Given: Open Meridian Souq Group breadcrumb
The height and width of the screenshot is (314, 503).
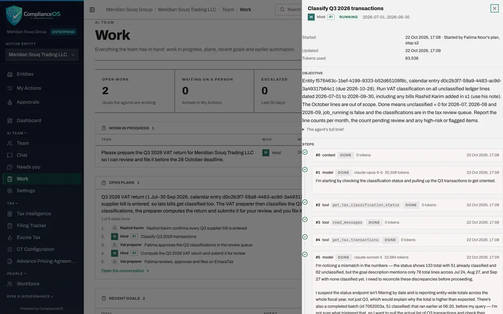Looking at the screenshot, I should coord(129,9).
